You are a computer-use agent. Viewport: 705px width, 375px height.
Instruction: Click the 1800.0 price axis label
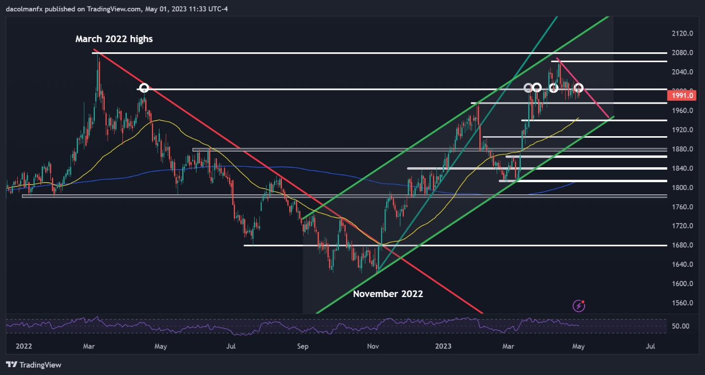pos(683,187)
